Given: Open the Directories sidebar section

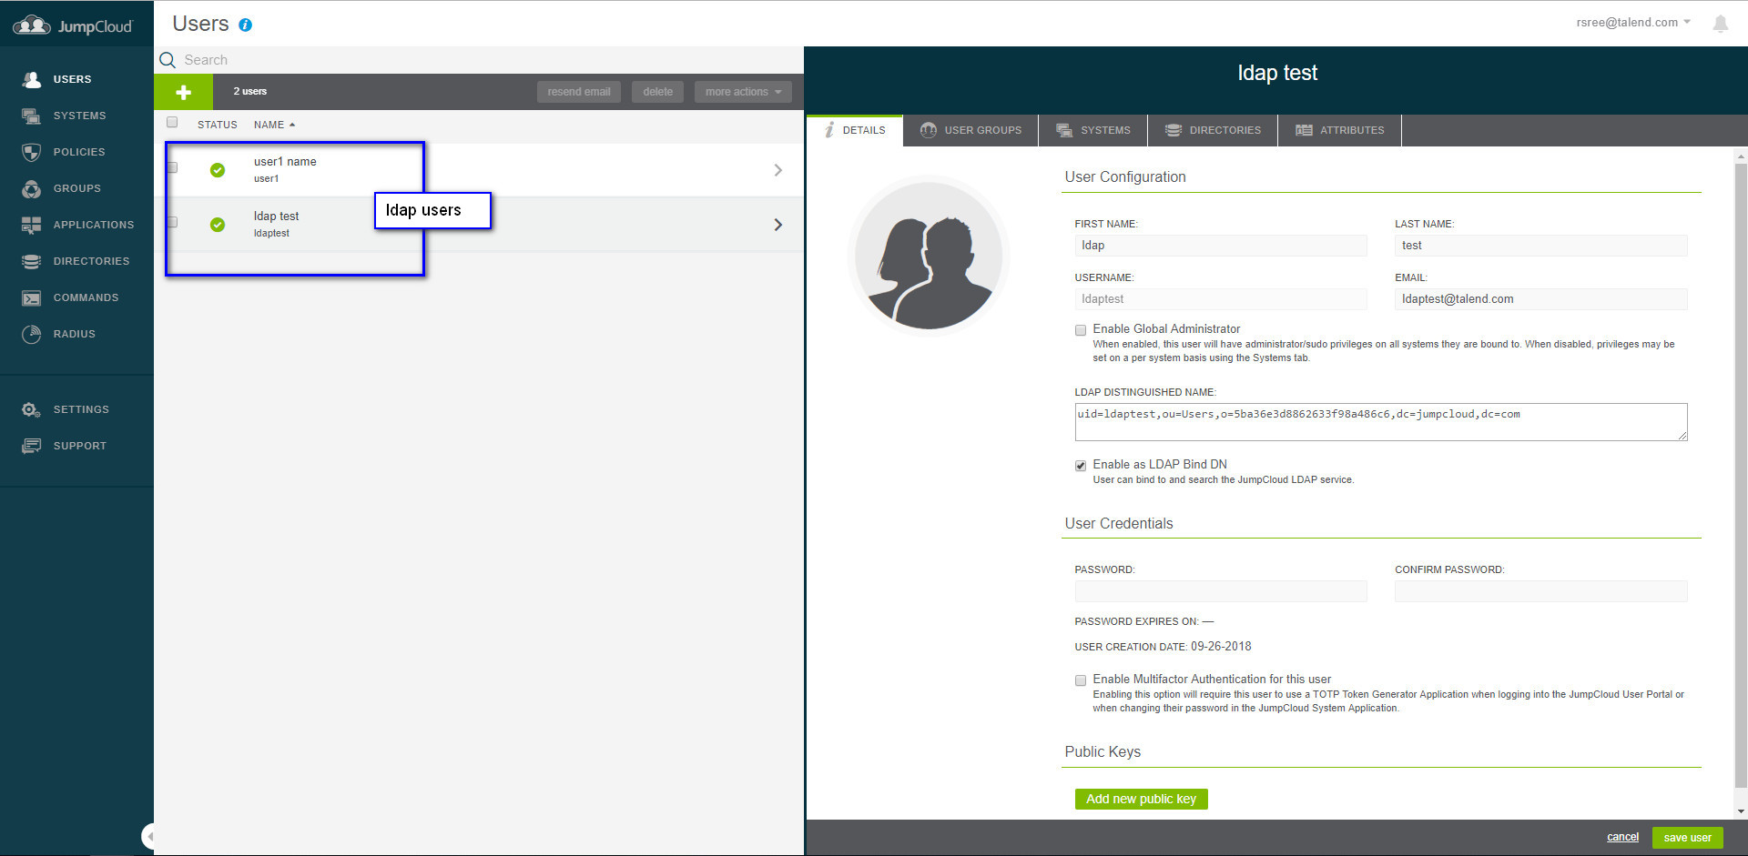Looking at the screenshot, I should click(x=90, y=261).
